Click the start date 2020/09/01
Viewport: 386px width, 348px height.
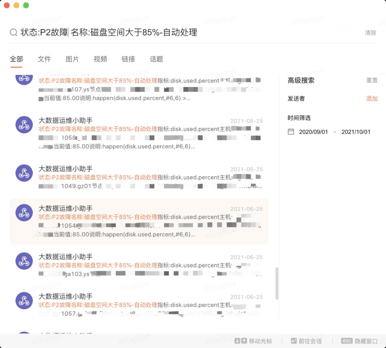coord(314,132)
